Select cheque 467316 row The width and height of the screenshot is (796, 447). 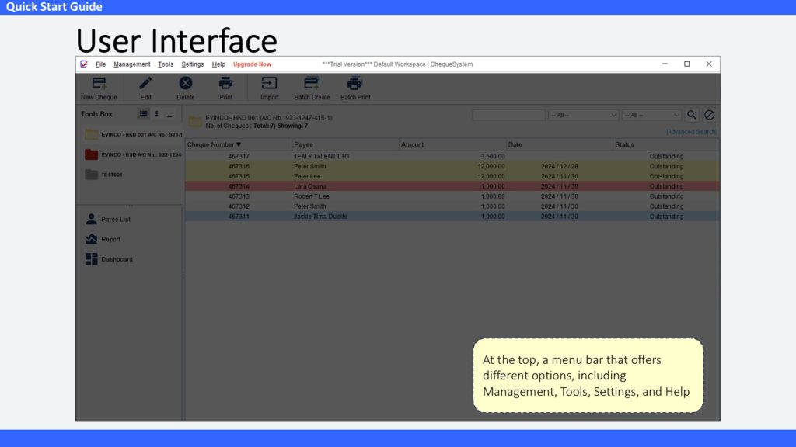[x=452, y=166]
